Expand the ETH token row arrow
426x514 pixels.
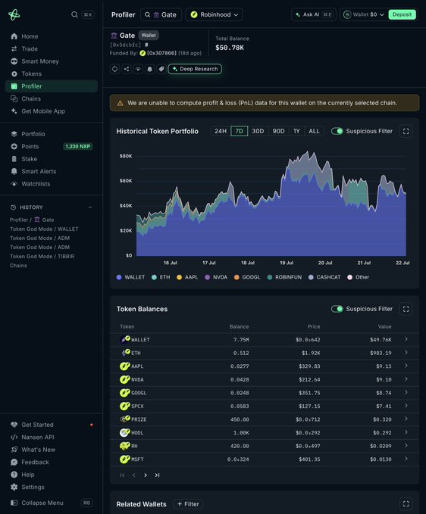[x=406, y=353]
